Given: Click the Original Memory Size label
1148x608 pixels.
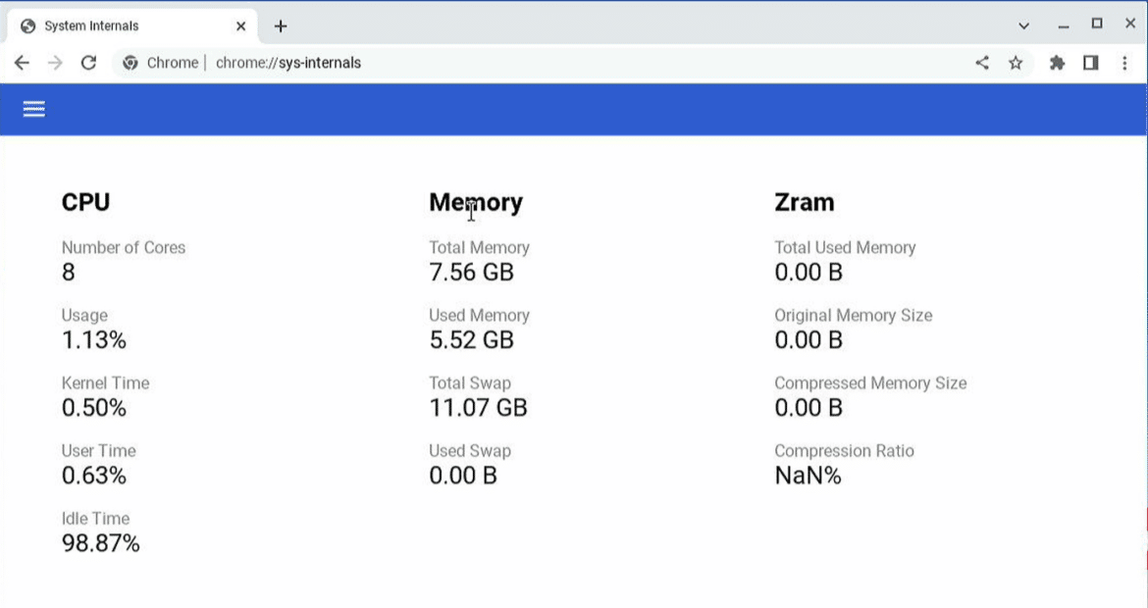Looking at the screenshot, I should [854, 316].
